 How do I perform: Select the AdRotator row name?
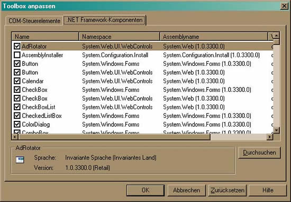pos(34,46)
